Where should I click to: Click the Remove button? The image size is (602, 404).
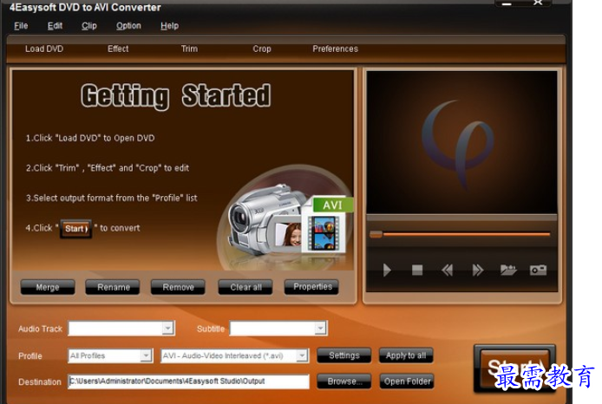(178, 287)
